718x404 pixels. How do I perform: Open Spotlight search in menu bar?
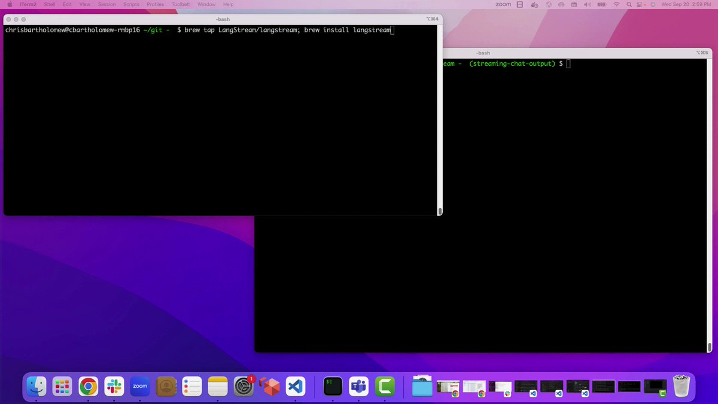click(x=629, y=4)
